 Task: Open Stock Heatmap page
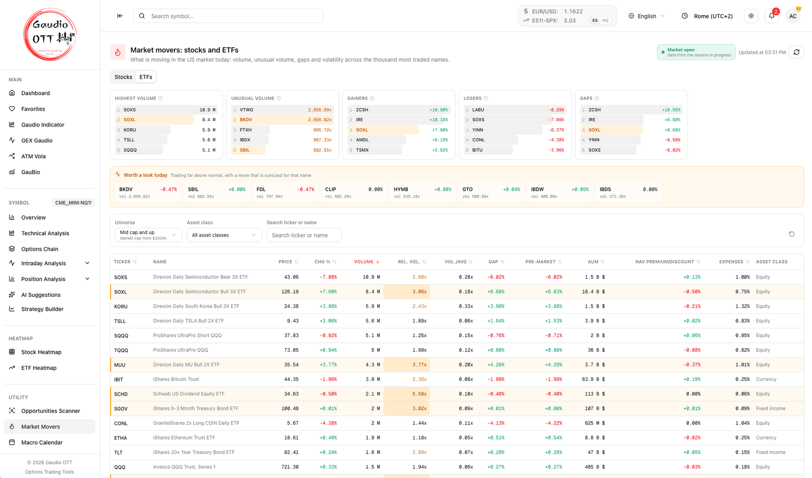(49, 352)
